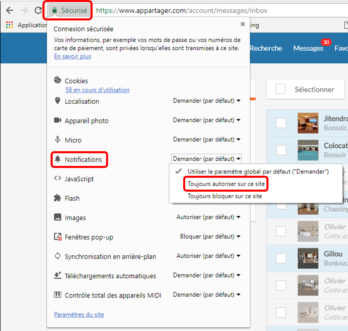The height and width of the screenshot is (331, 348).
Task: Choose Toujours autoriser sur ce site
Action: click(x=226, y=184)
